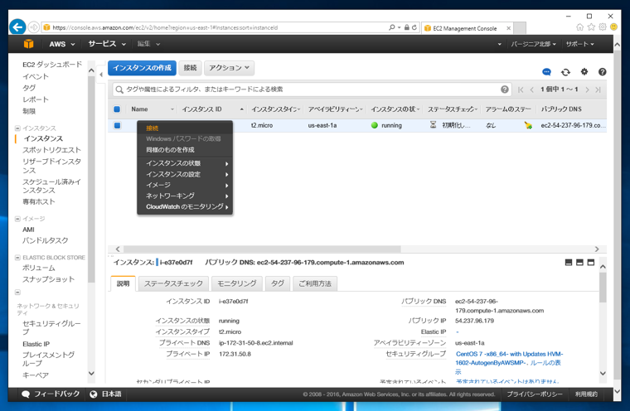Image resolution: width=630 pixels, height=411 pixels.
Task: Open the browser tools gear icon
Action: (603, 27)
